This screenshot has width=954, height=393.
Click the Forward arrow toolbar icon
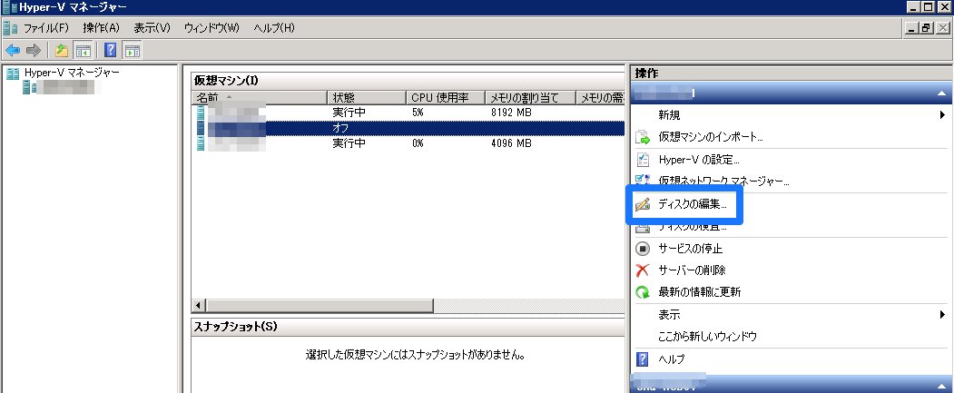point(34,51)
